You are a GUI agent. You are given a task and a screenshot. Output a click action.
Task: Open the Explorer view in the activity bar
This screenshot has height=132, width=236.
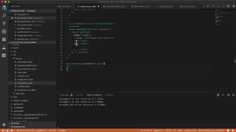click(4, 8)
